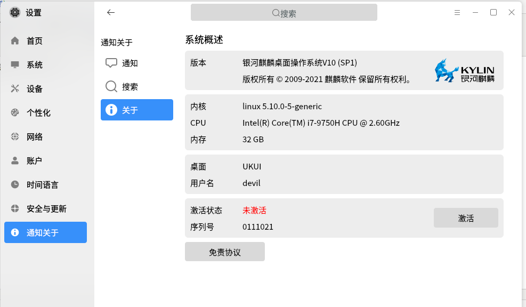Viewport: 526px width, 307px height.
Task: Click the clock icon beside 时间语言
Action: tap(15, 184)
